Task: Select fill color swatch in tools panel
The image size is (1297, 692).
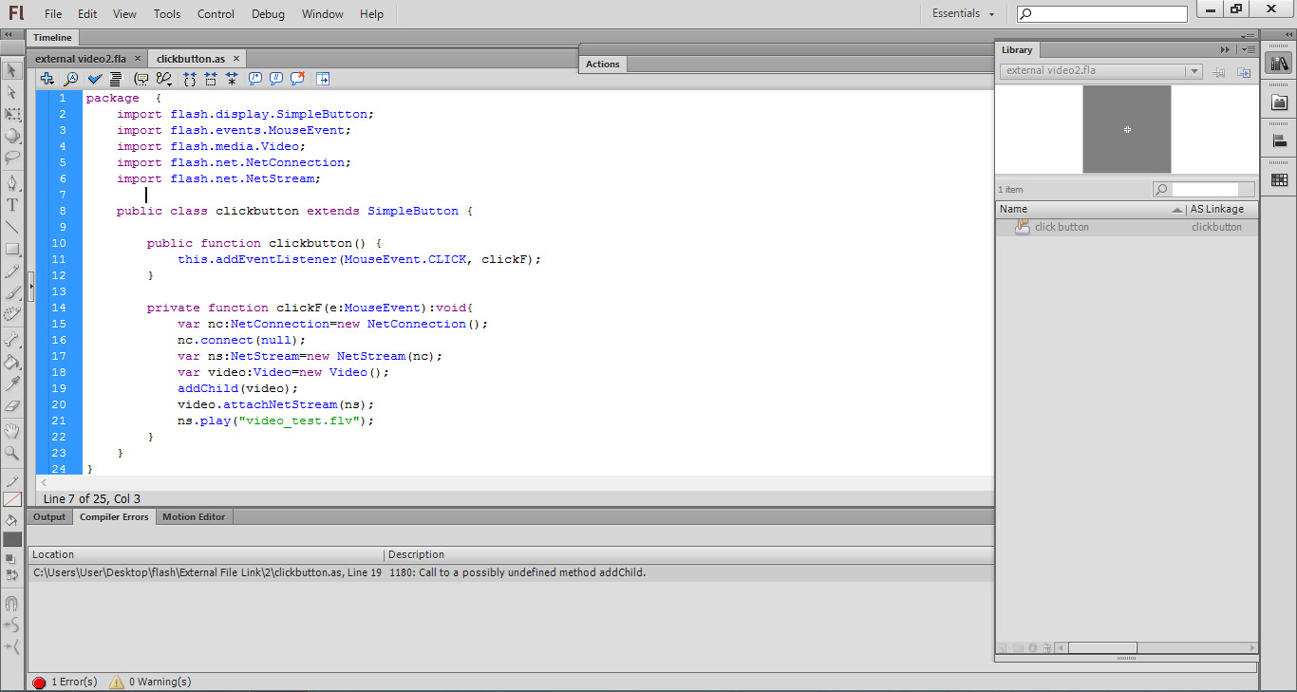Action: pos(12,538)
